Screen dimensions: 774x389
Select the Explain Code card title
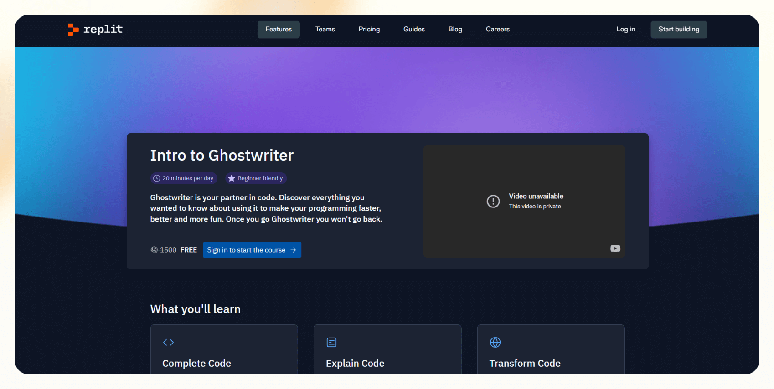pyautogui.click(x=355, y=363)
